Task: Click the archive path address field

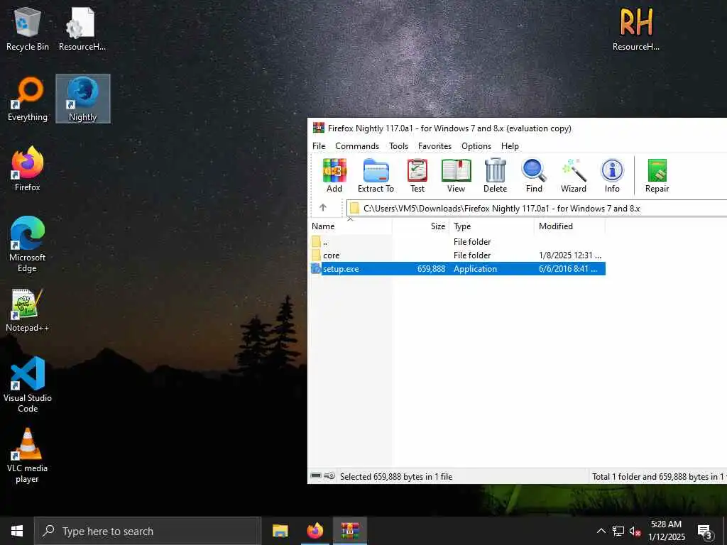Action: (x=537, y=208)
